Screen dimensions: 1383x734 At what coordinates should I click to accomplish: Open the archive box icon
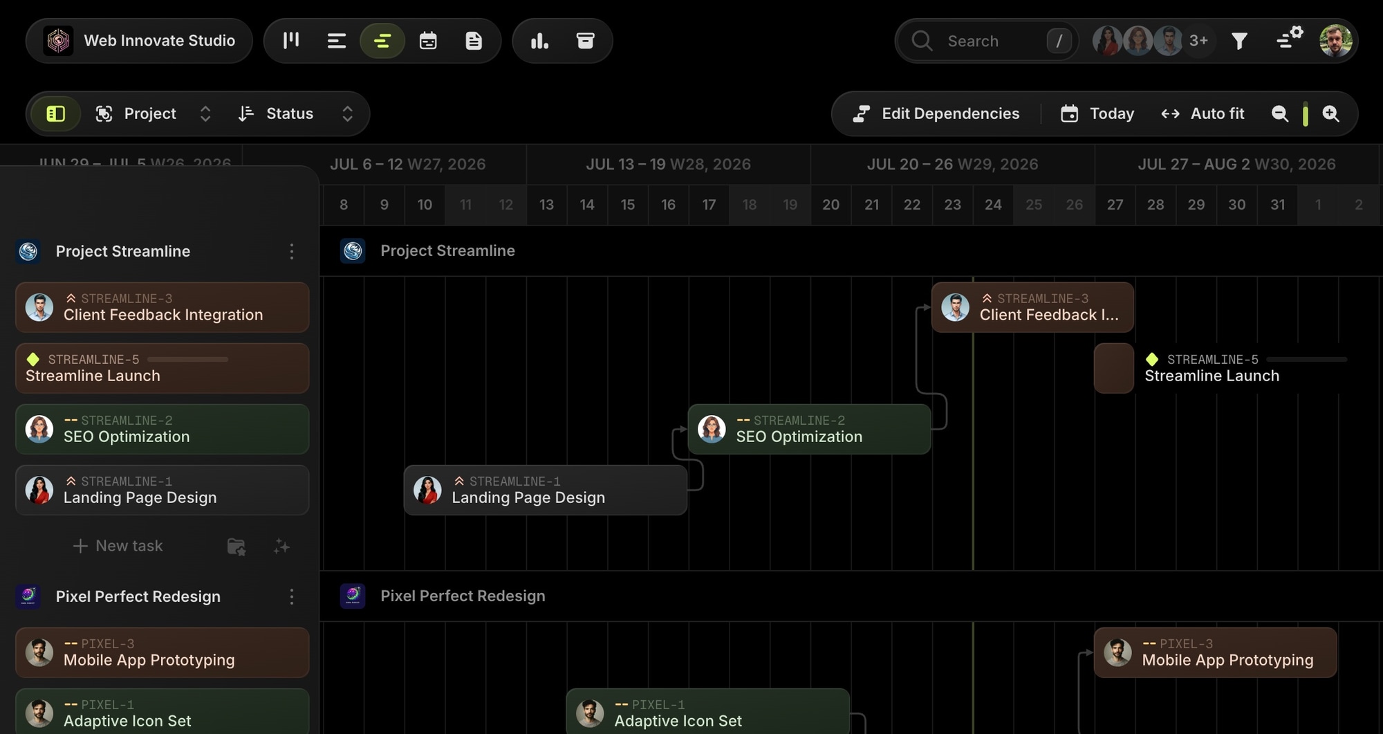point(586,41)
